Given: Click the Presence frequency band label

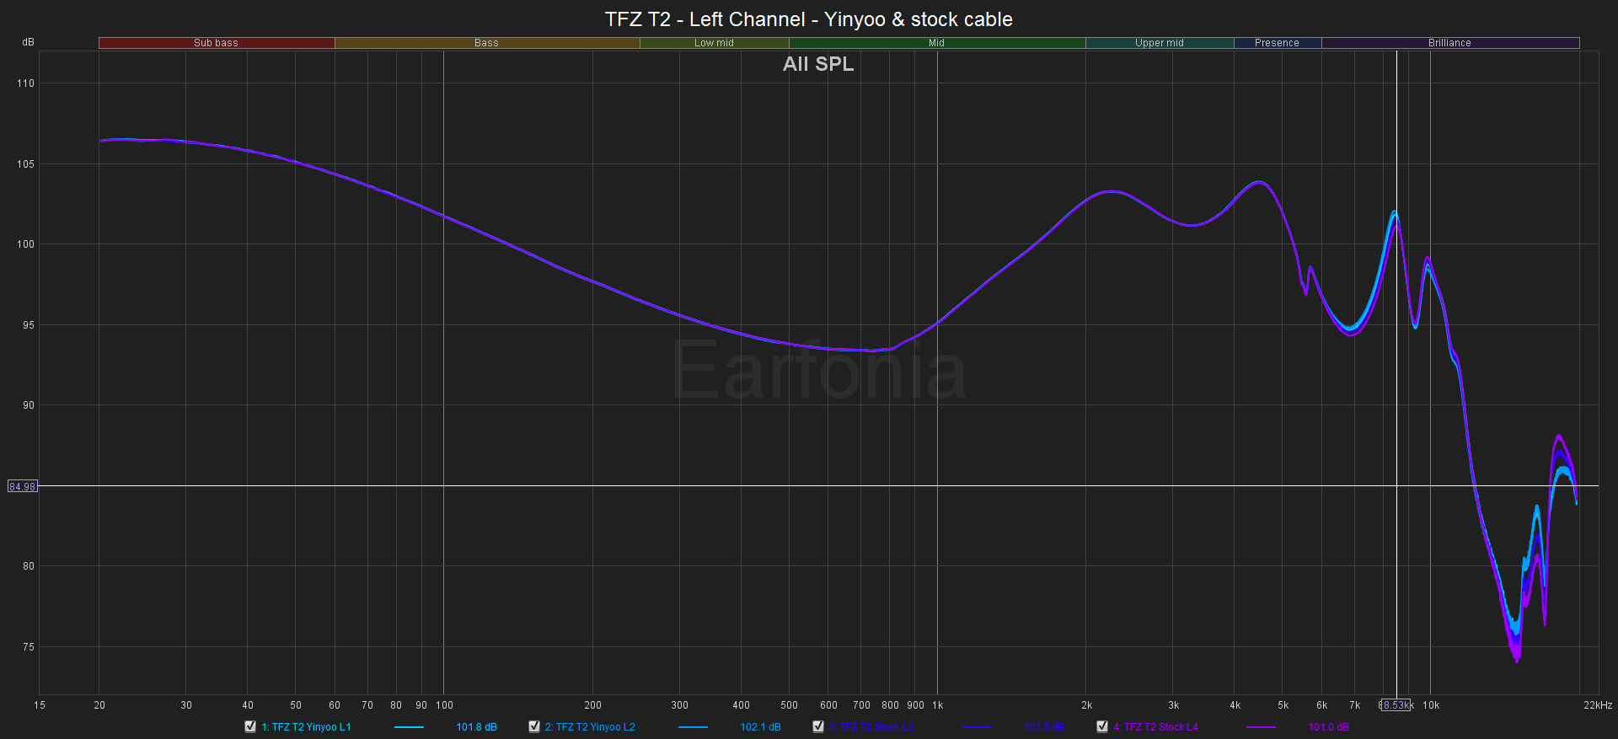Looking at the screenshot, I should (1277, 43).
